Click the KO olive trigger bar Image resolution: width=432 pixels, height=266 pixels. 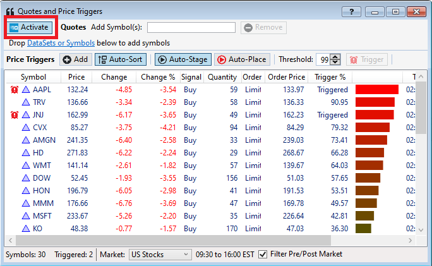(x=363, y=229)
